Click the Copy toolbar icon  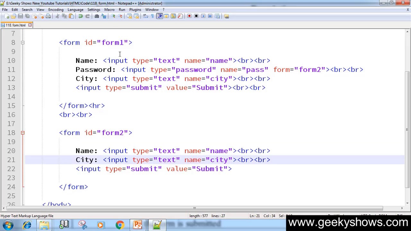pyautogui.click(x=64, y=16)
